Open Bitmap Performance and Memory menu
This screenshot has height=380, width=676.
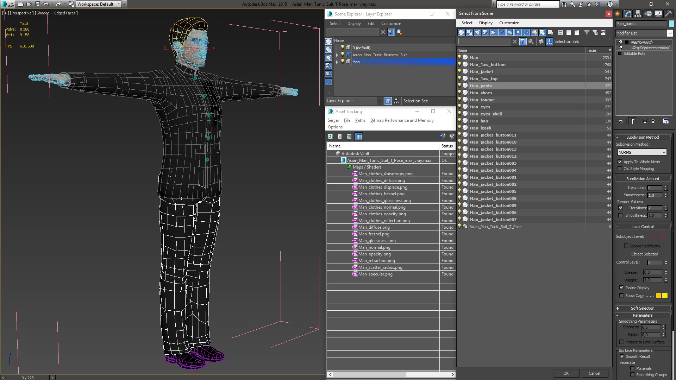click(402, 120)
